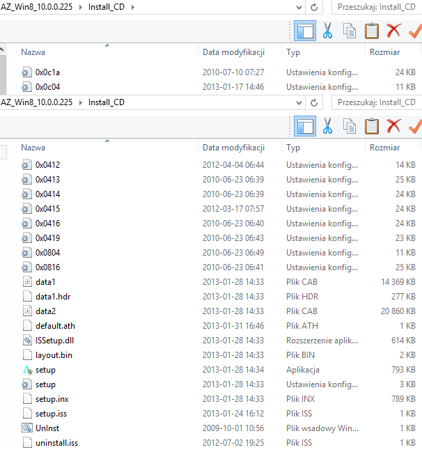Click Cut scissors icon in lower toolbar
422x452 pixels.
(327, 126)
